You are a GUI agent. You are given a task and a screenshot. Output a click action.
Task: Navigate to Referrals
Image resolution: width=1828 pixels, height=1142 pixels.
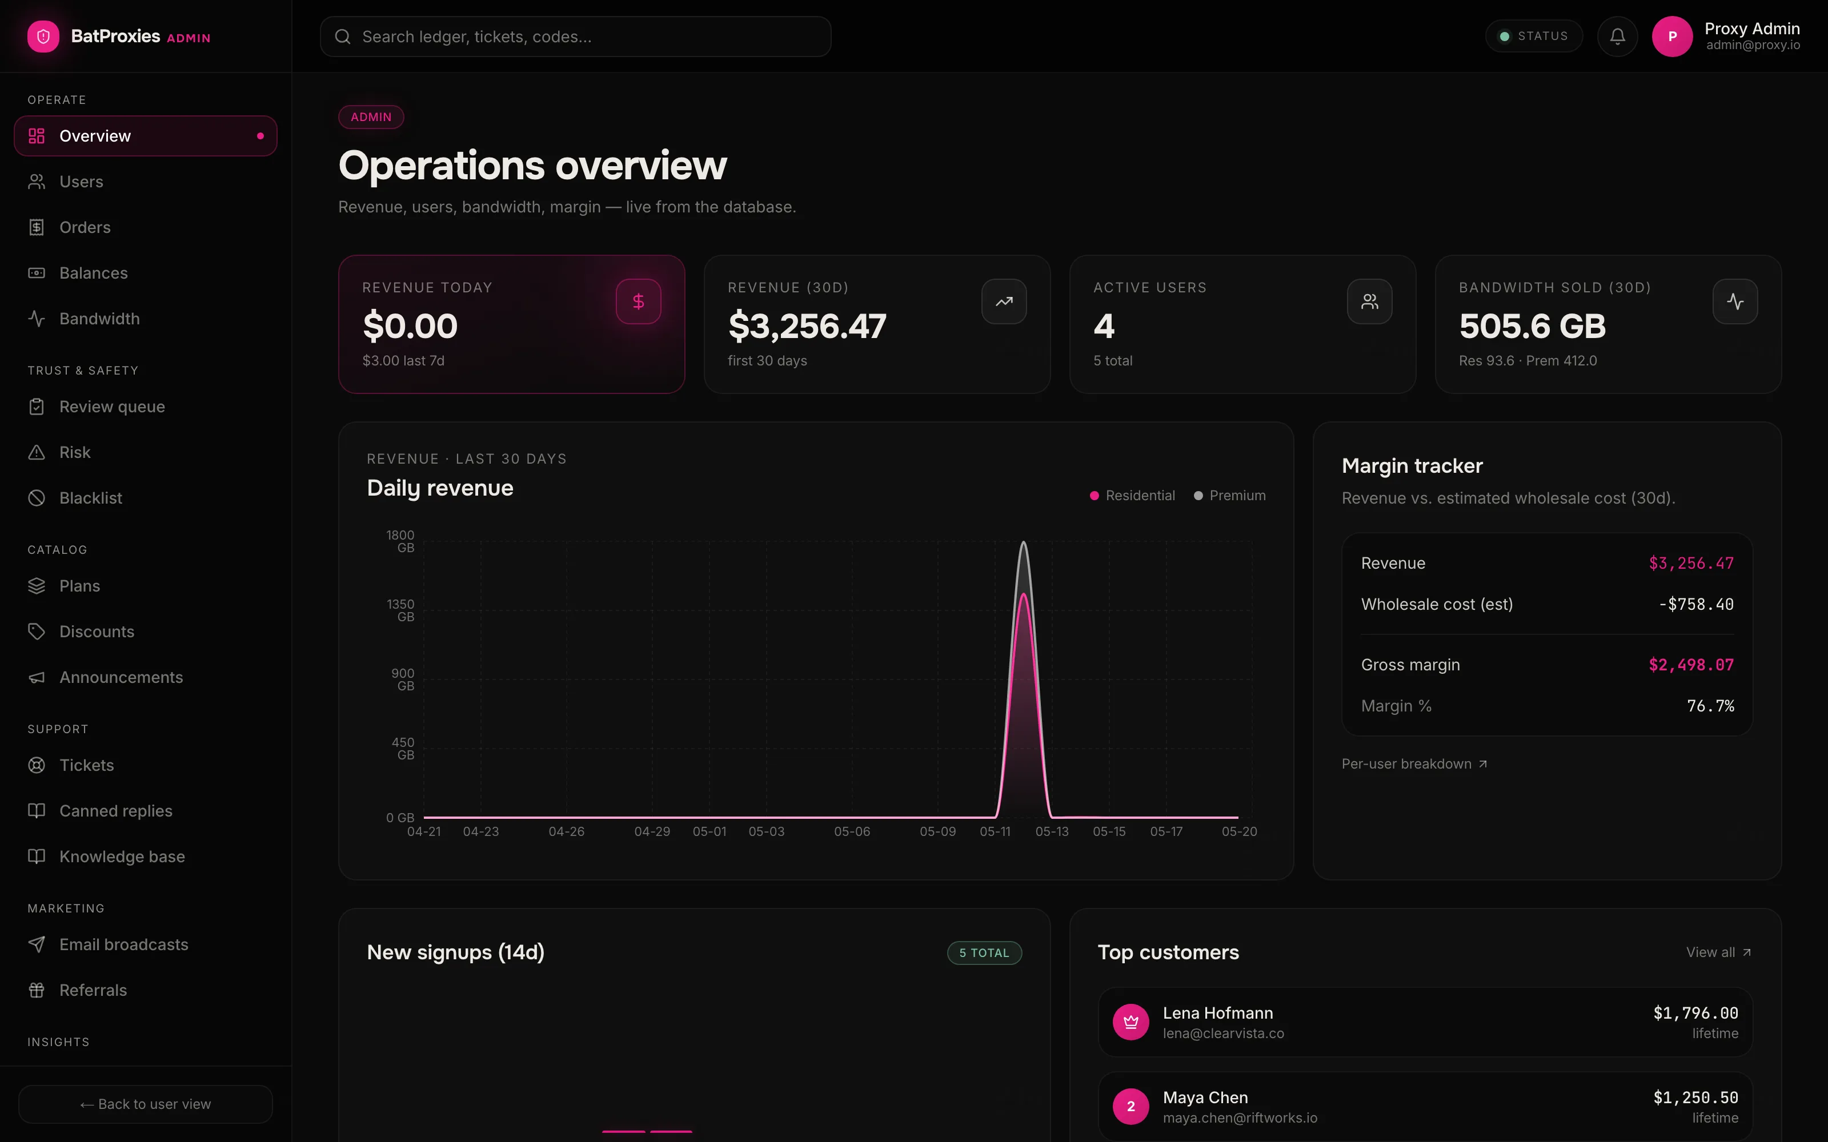tap(145, 990)
